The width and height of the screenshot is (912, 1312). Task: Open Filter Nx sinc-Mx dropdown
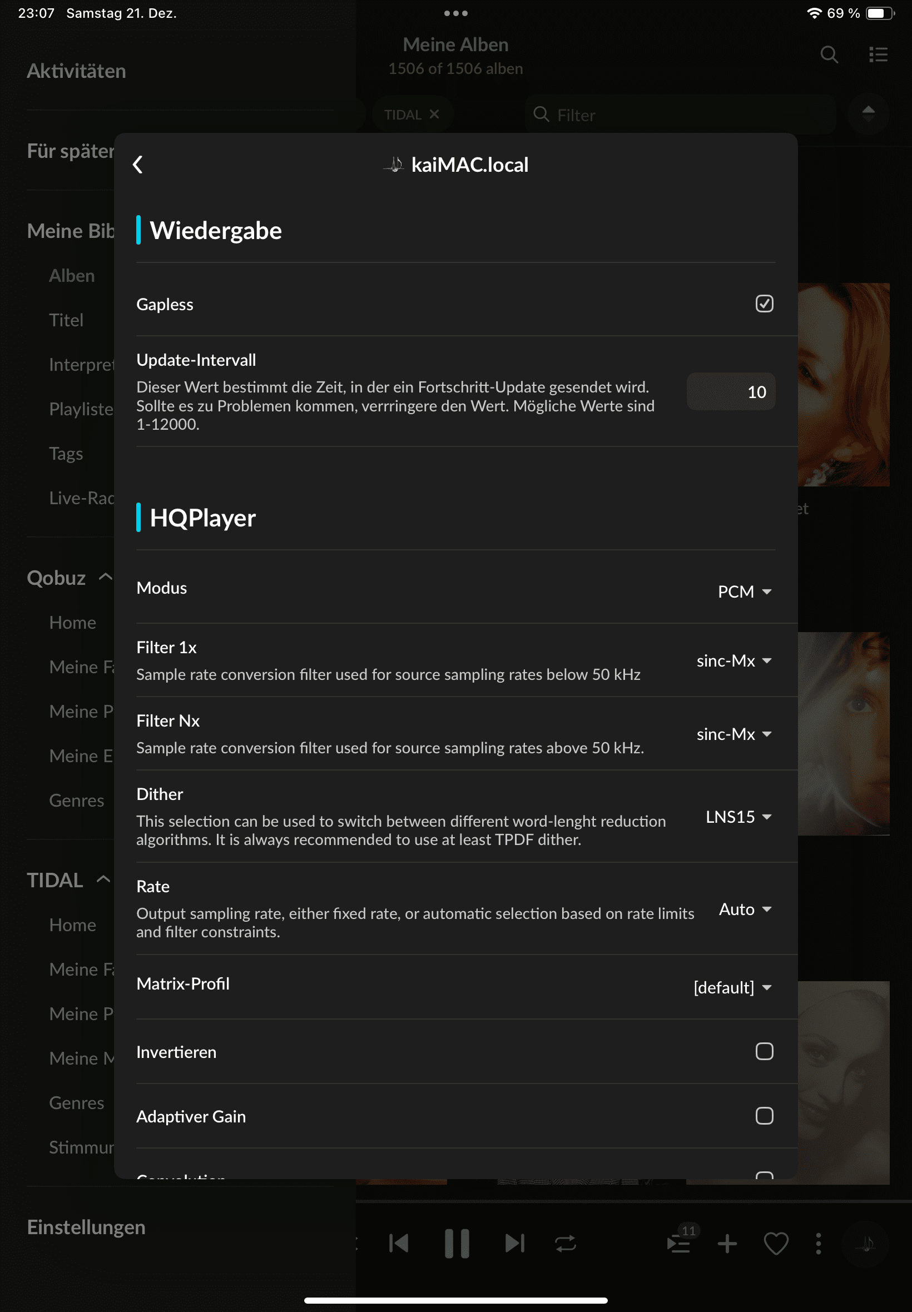click(734, 734)
